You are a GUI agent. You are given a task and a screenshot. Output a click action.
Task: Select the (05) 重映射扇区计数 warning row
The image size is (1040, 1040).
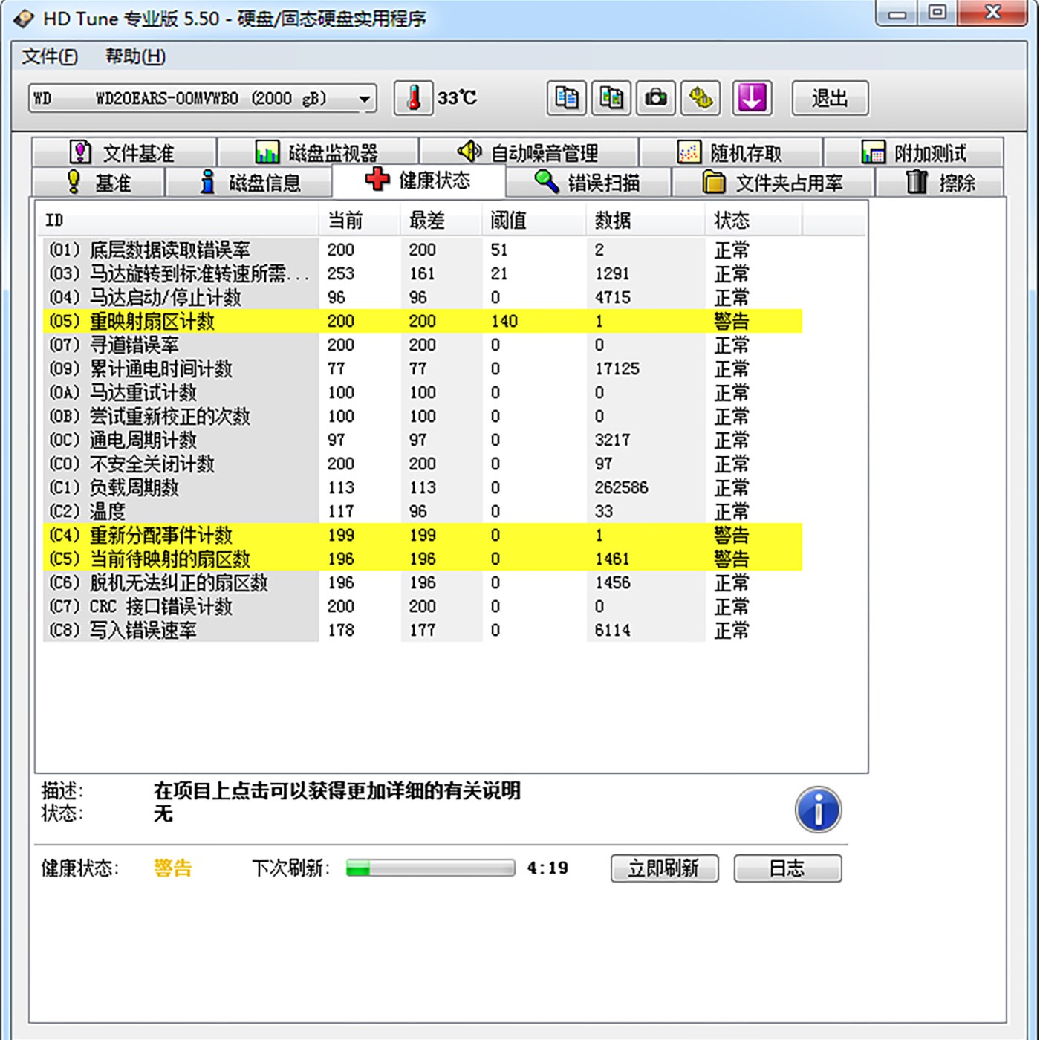coord(423,321)
